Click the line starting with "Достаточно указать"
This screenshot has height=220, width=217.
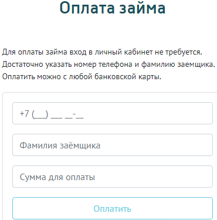[108, 65]
